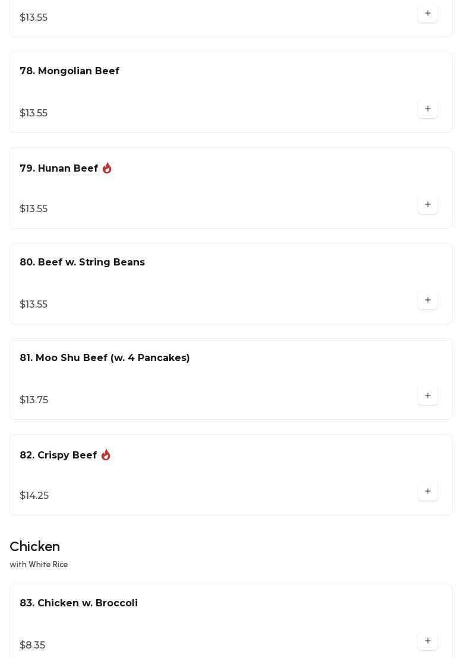Click the Chicken section heading
The height and width of the screenshot is (658, 462).
click(x=35, y=546)
